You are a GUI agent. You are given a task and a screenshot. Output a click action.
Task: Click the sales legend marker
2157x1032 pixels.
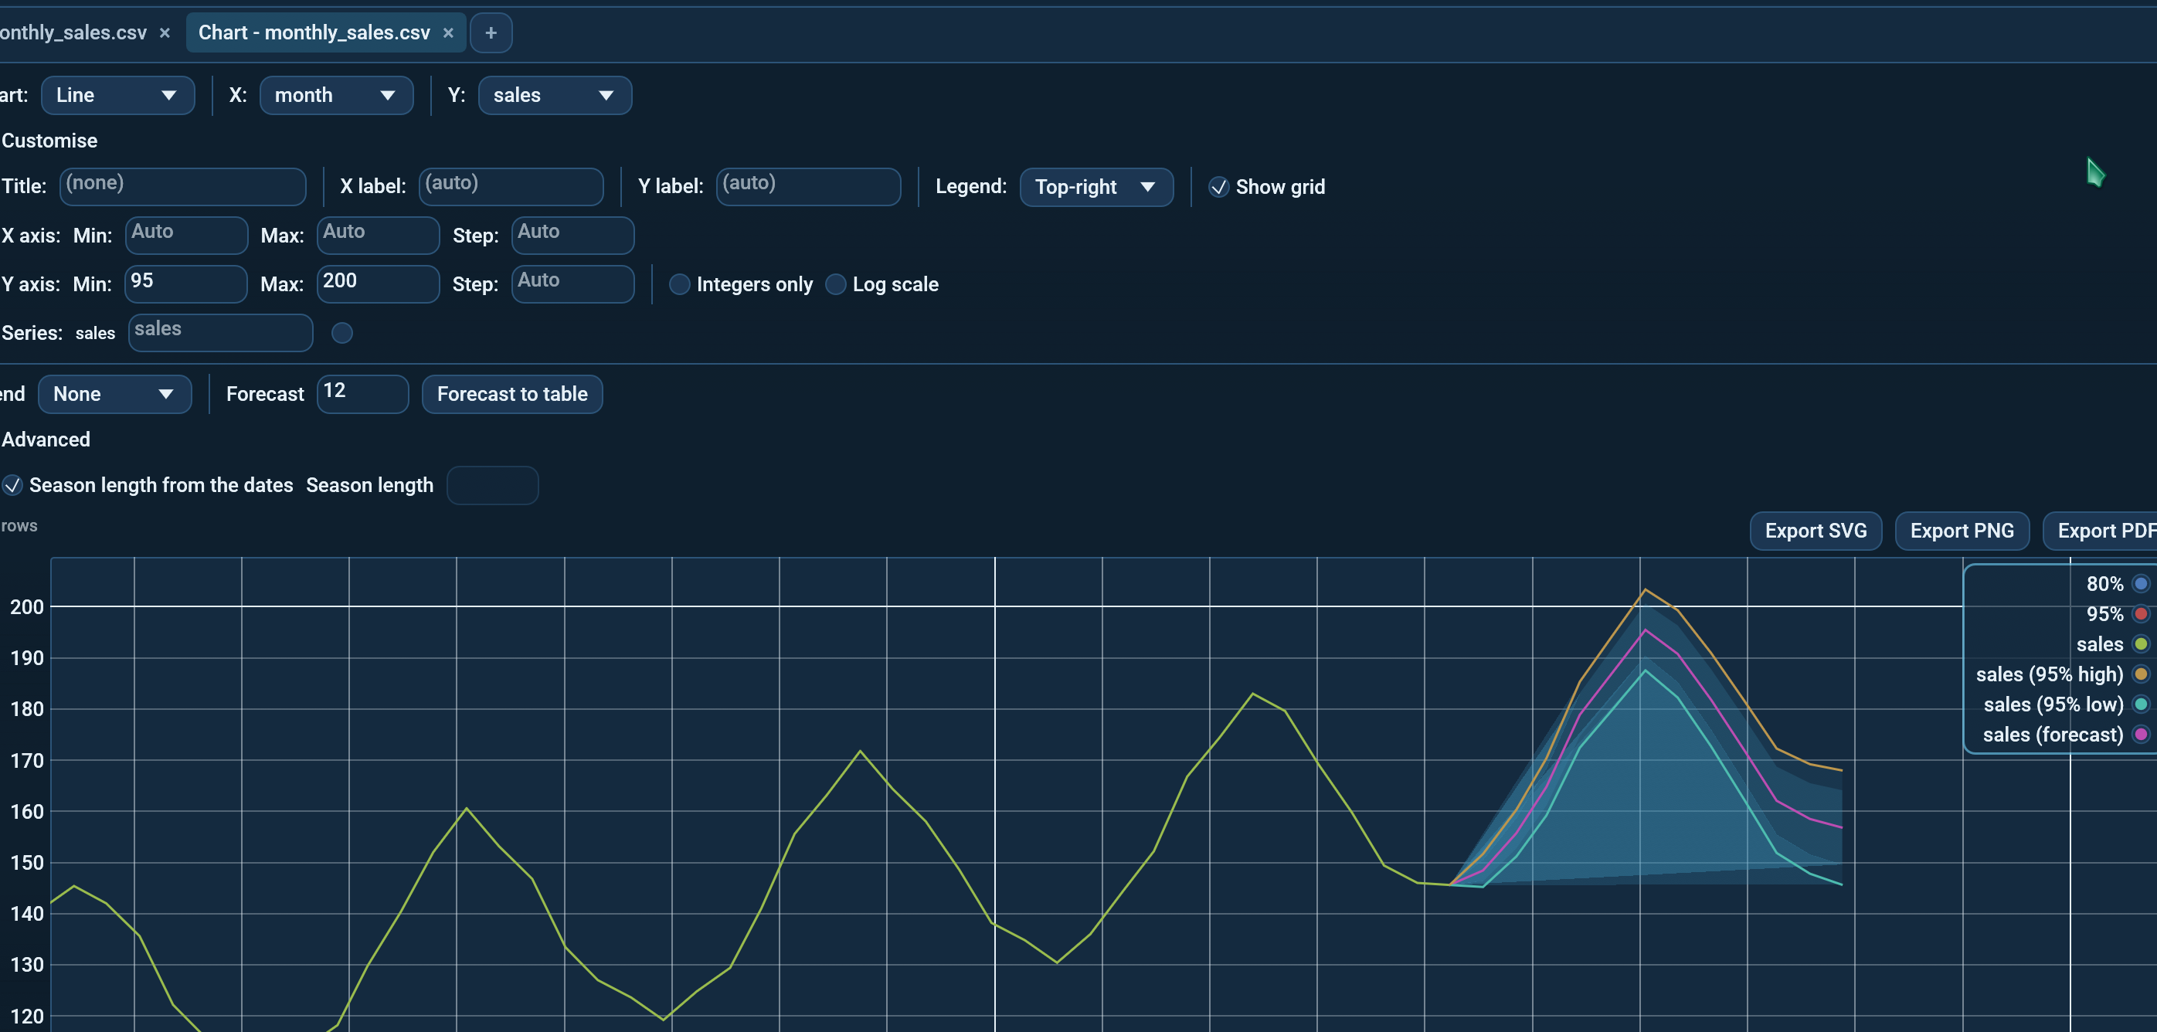point(2140,643)
